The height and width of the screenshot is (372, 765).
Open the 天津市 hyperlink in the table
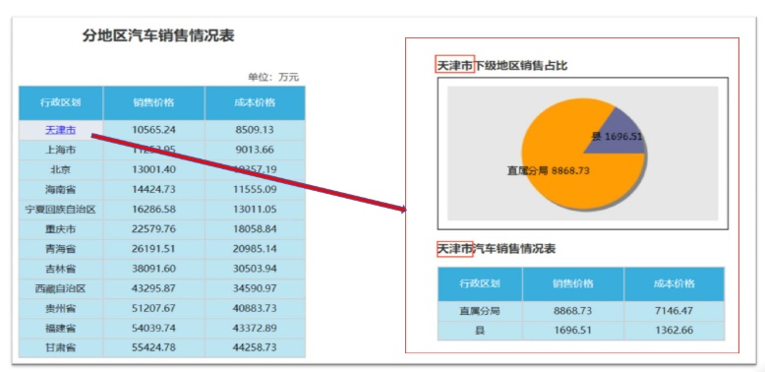61,130
